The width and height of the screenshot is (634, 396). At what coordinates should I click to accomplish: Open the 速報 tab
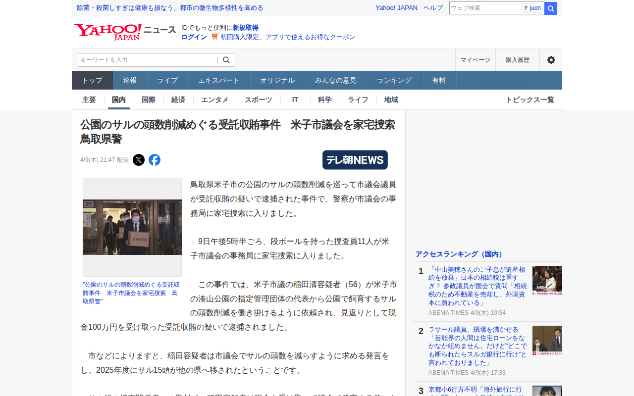click(x=130, y=80)
